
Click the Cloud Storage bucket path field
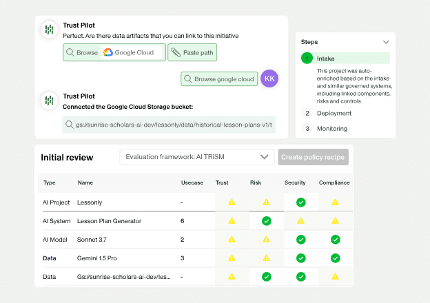coord(169,125)
